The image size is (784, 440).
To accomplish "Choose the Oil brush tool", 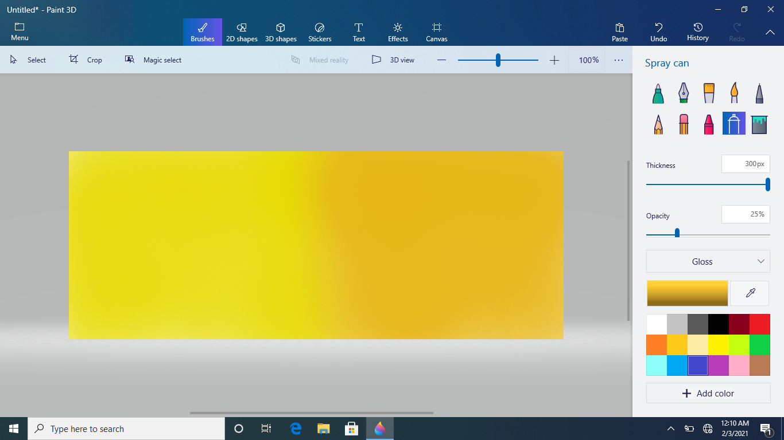I will 709,93.
